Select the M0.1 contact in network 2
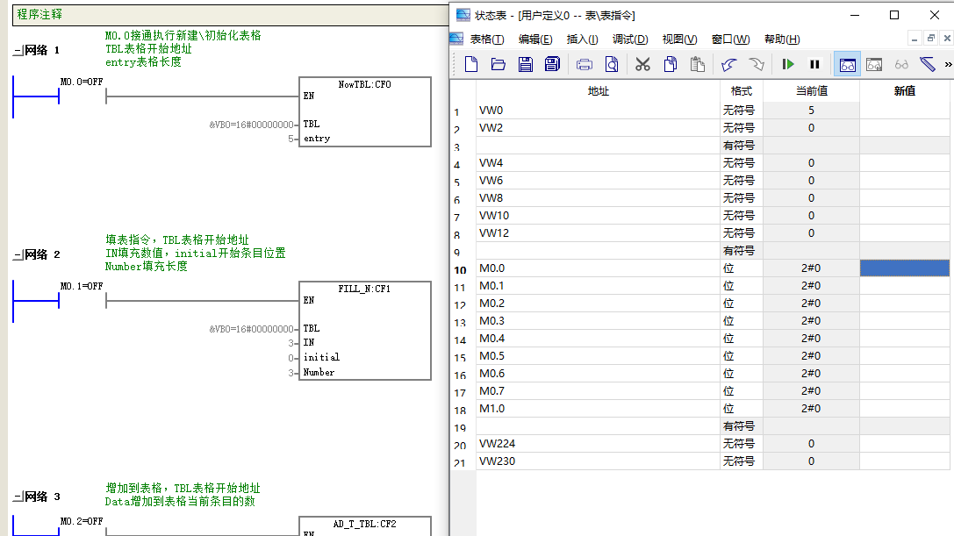 click(82, 300)
